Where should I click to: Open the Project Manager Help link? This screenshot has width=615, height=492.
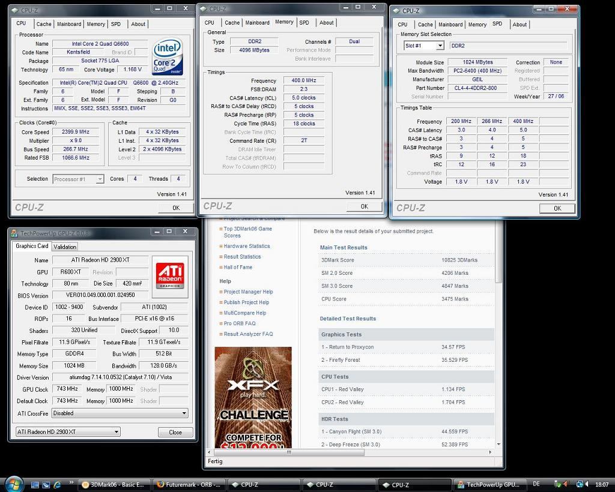click(x=248, y=292)
